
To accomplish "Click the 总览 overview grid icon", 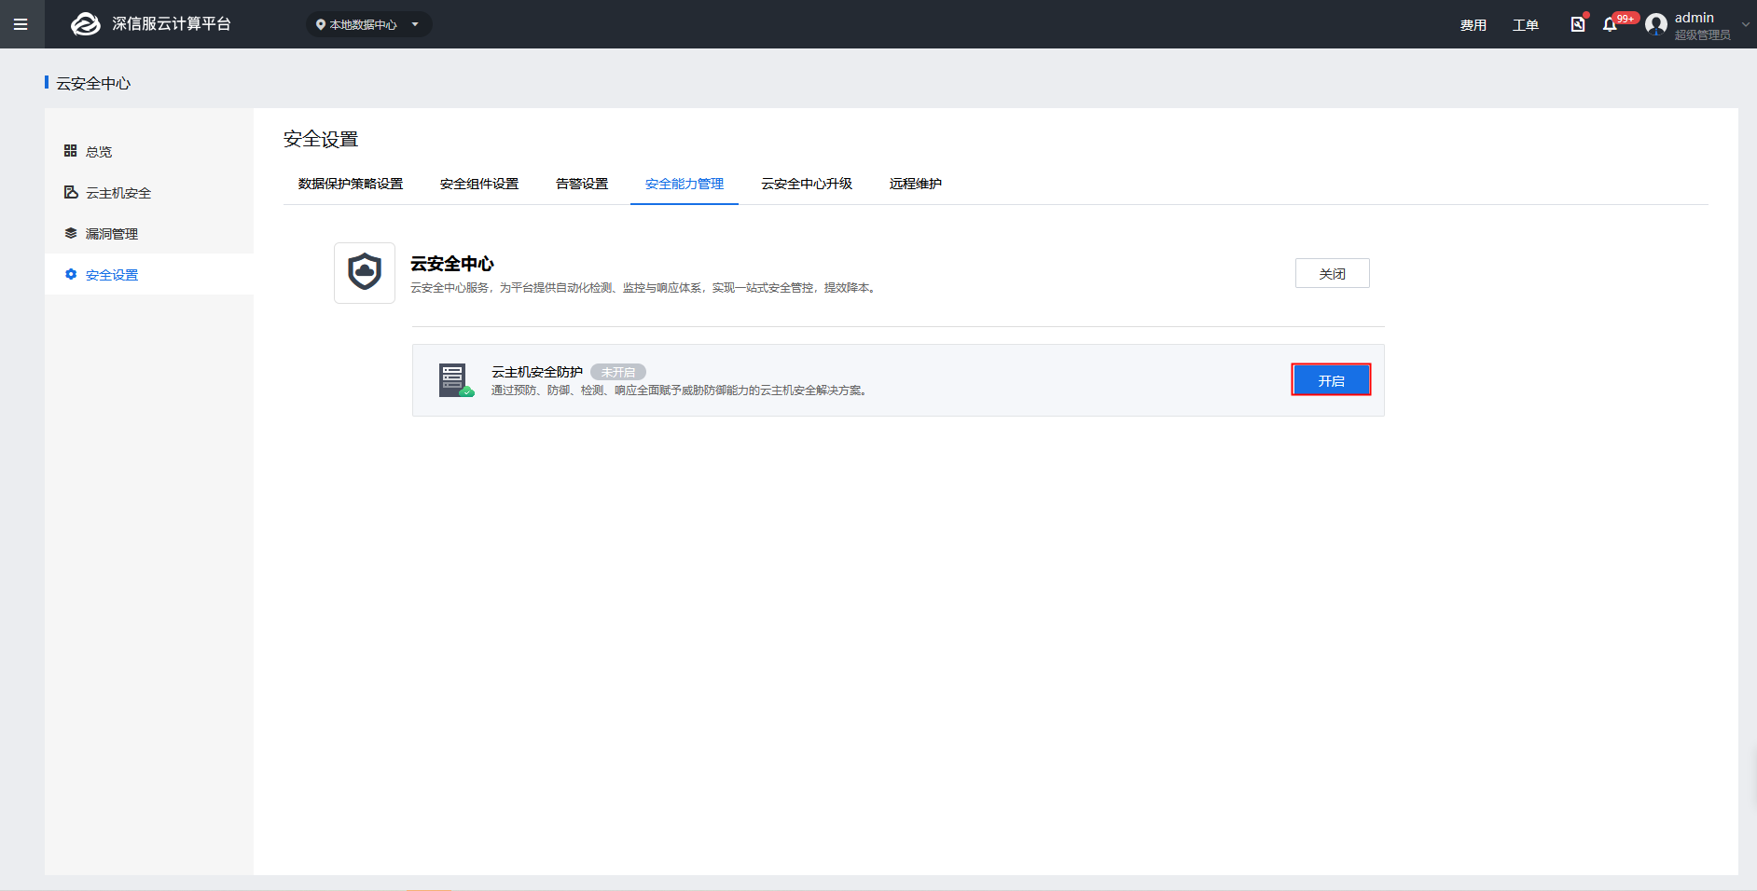I will click(x=70, y=151).
